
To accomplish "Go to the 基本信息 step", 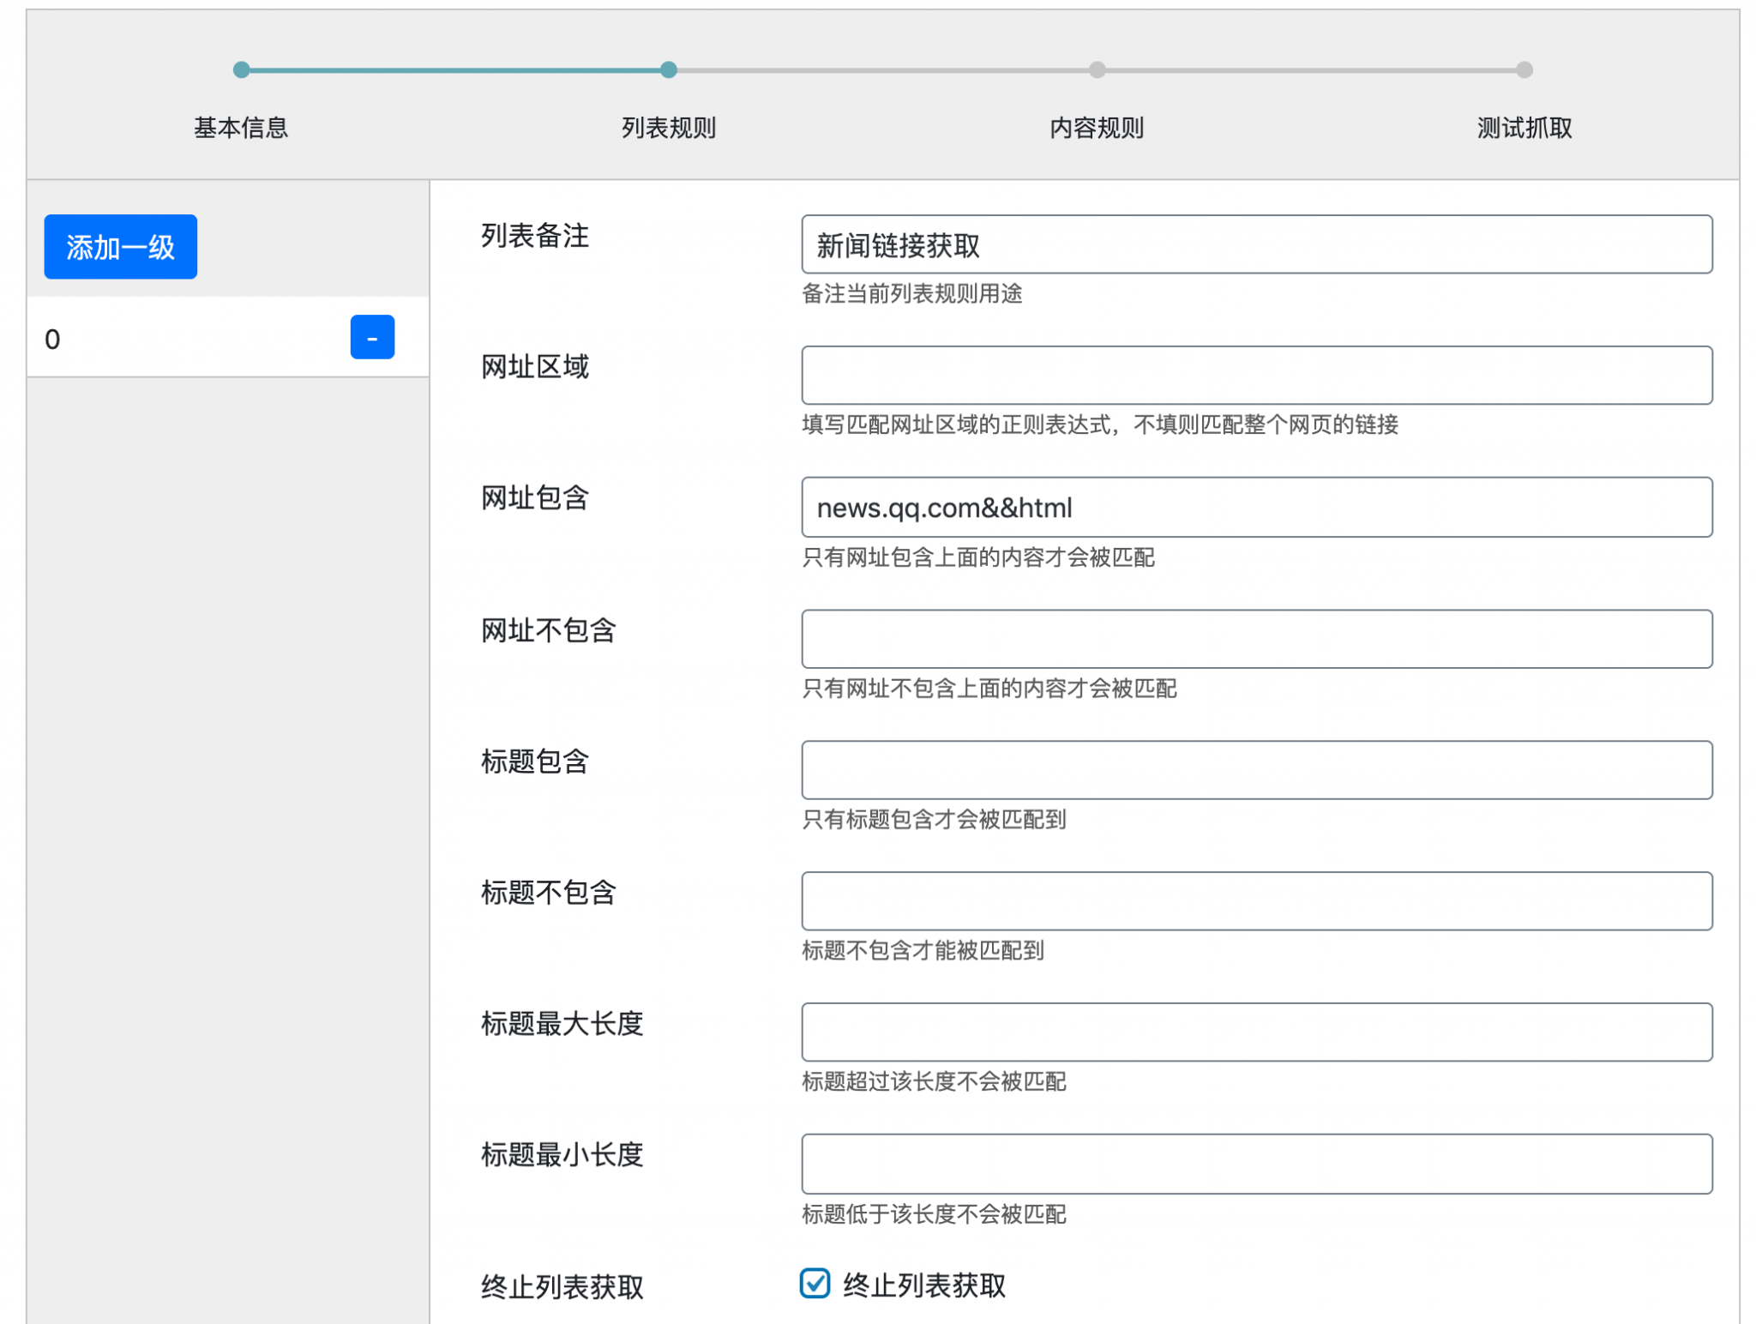I will [x=241, y=128].
